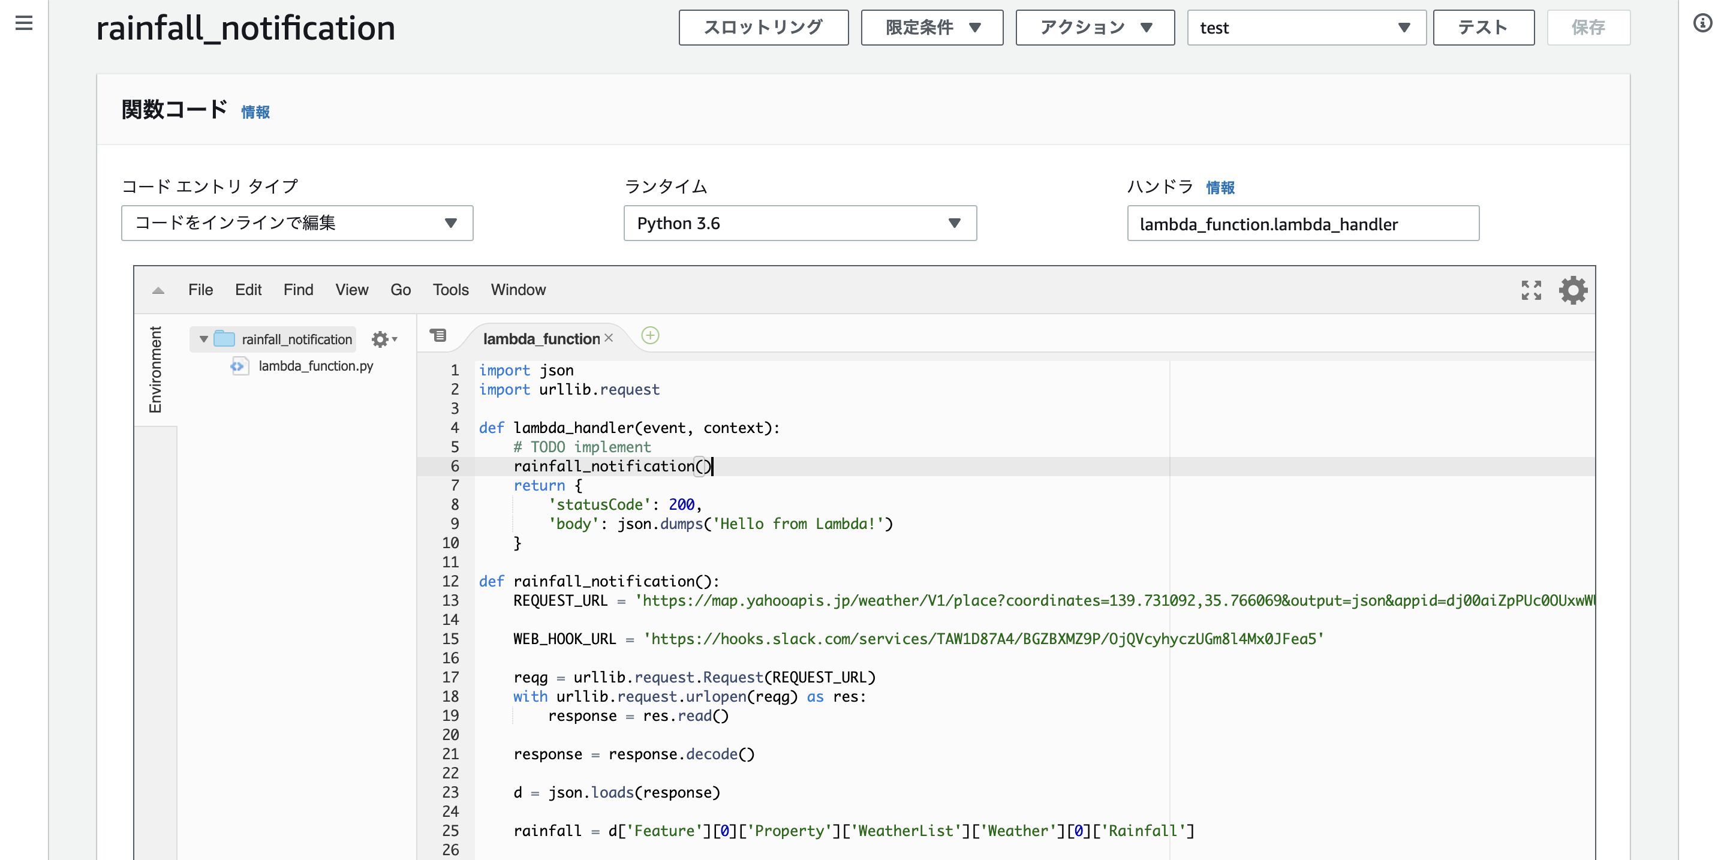Open the hamburger navigation menu
Image resolution: width=1727 pixels, height=860 pixels.
(x=24, y=23)
